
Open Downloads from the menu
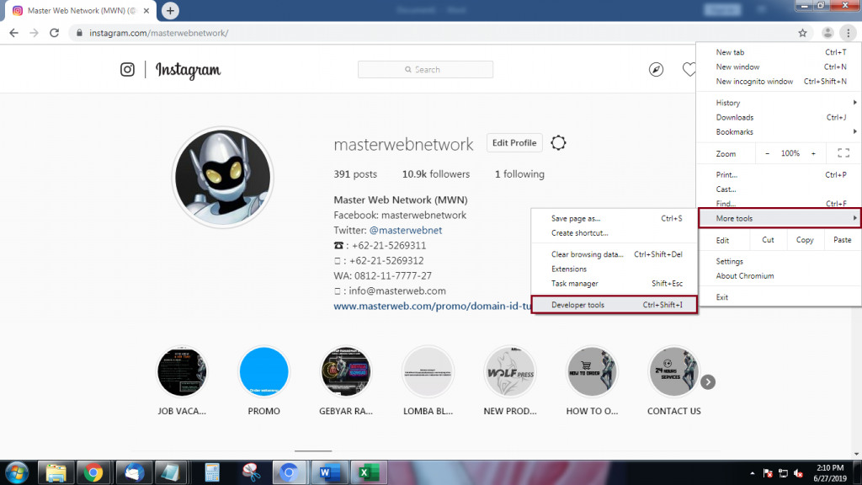coord(779,118)
